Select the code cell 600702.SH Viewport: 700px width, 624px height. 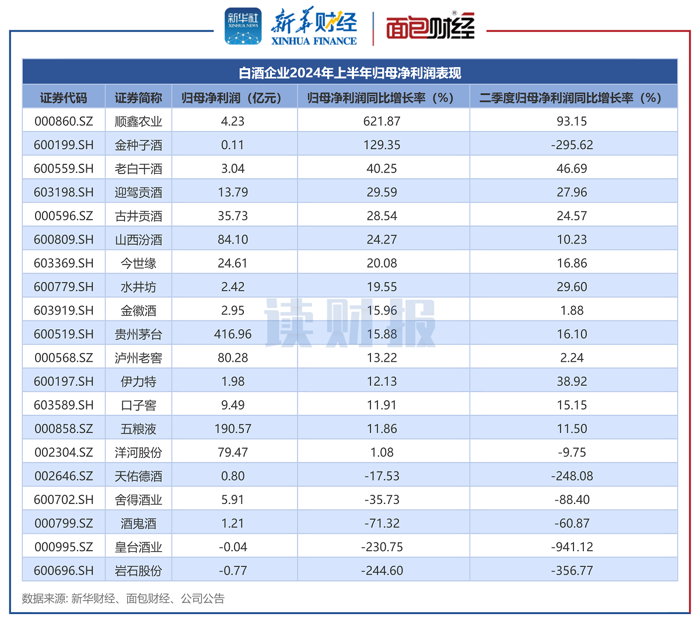coord(64,499)
